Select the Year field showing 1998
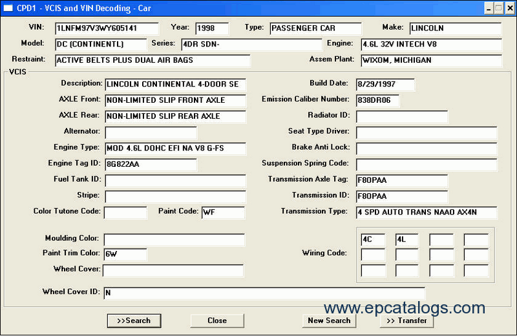 tap(212, 28)
